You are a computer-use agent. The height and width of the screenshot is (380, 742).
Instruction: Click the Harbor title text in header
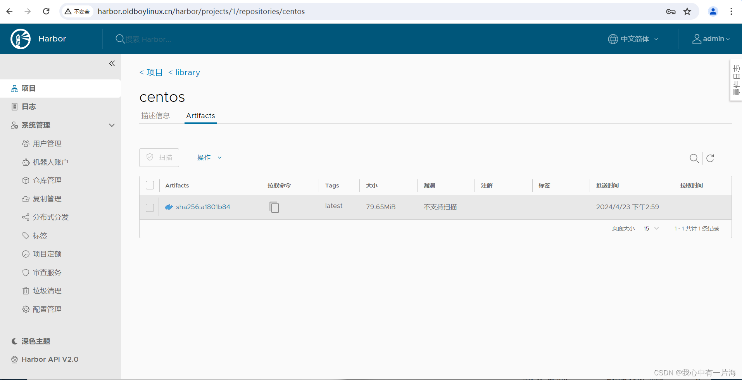(x=52, y=39)
